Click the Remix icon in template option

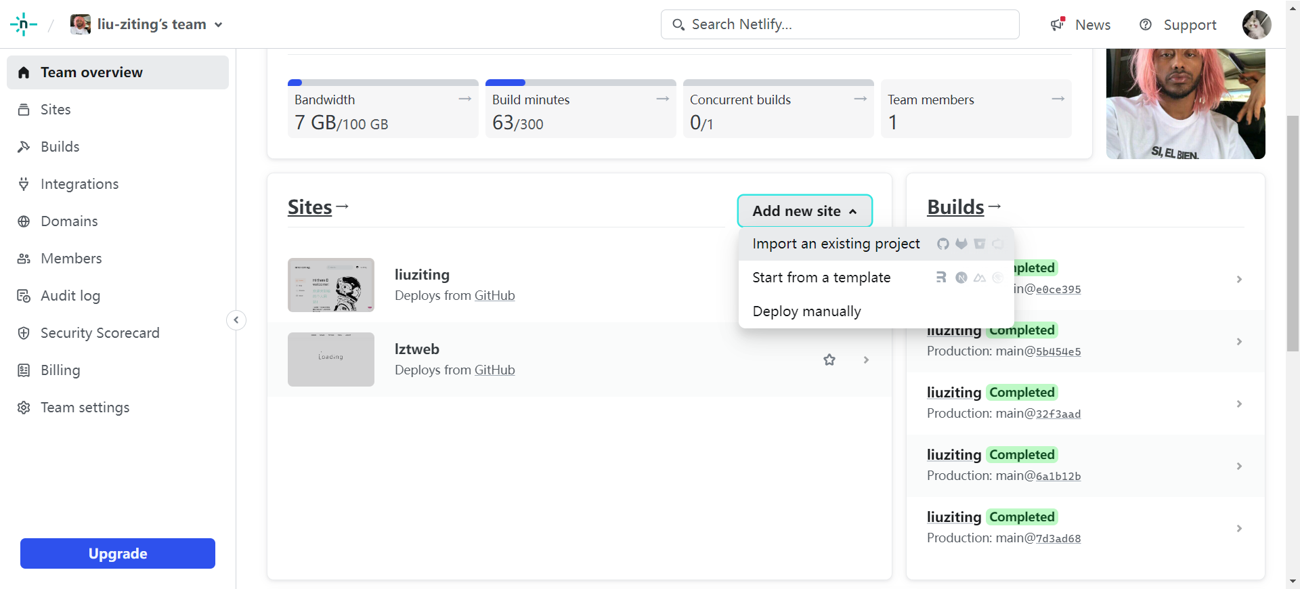941,278
